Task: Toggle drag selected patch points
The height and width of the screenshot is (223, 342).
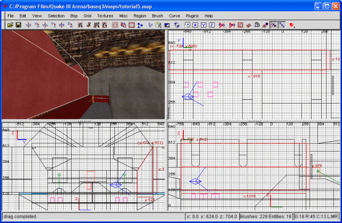Action: pyautogui.click(x=282, y=25)
